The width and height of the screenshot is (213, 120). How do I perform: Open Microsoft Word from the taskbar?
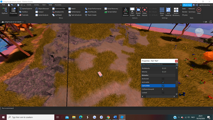(x=115, y=117)
